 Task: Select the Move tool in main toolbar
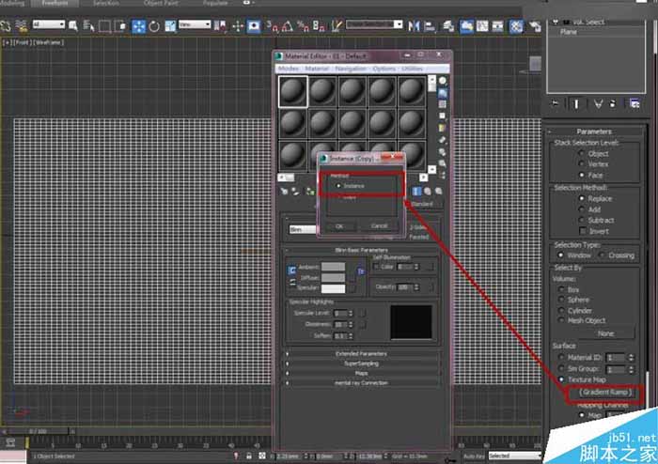138,26
